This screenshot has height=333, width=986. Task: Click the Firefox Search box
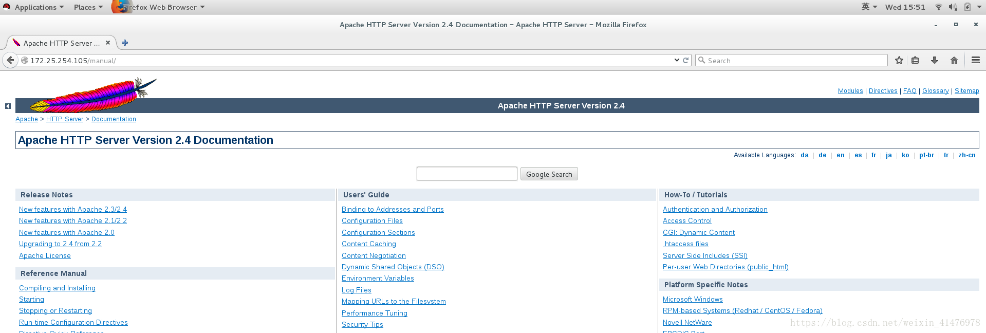[791, 61]
